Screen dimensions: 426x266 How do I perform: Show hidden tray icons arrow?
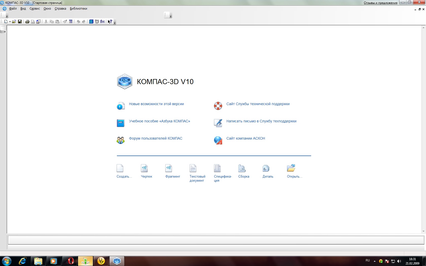[x=375, y=261]
